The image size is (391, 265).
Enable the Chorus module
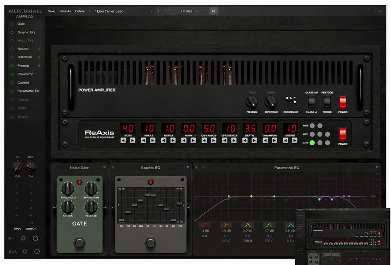(12, 100)
